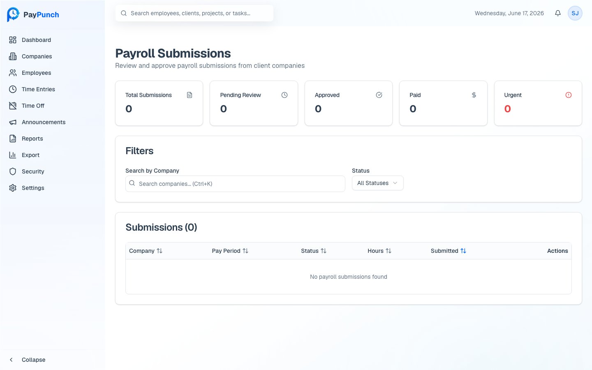Open the SJ user avatar
The height and width of the screenshot is (370, 592).
575,13
